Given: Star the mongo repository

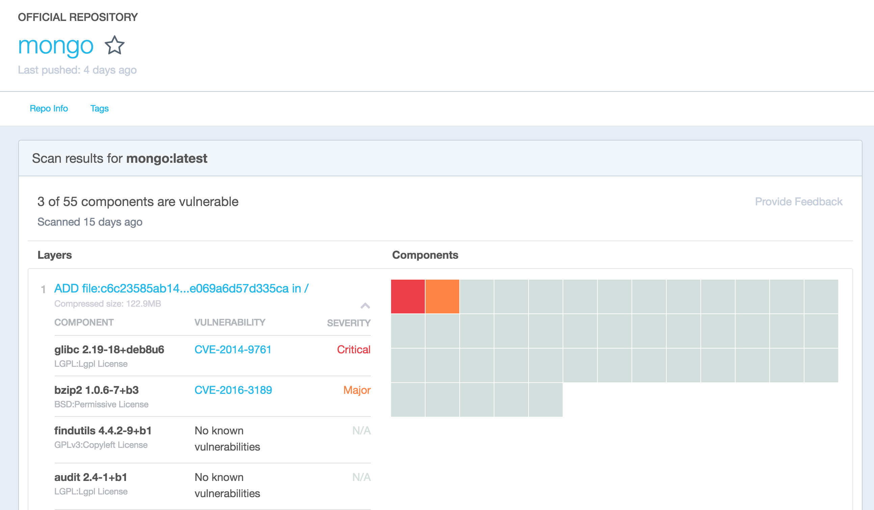Looking at the screenshot, I should [114, 45].
